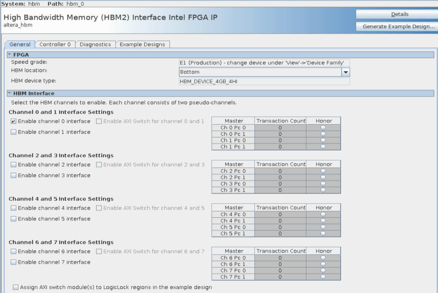Click Transaction Count cell for Ch 1 Pc 1
This screenshot has height=293, width=438.
[280, 147]
